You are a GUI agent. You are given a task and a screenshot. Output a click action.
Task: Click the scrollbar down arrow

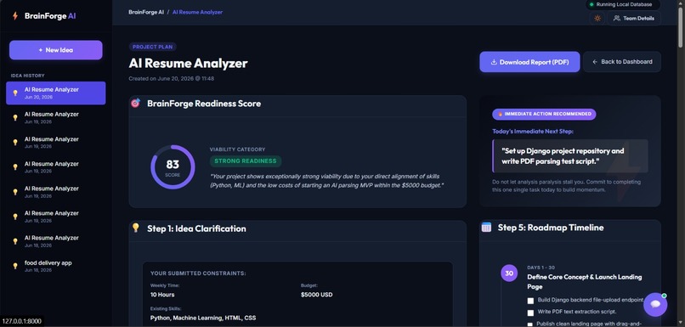coord(681,324)
